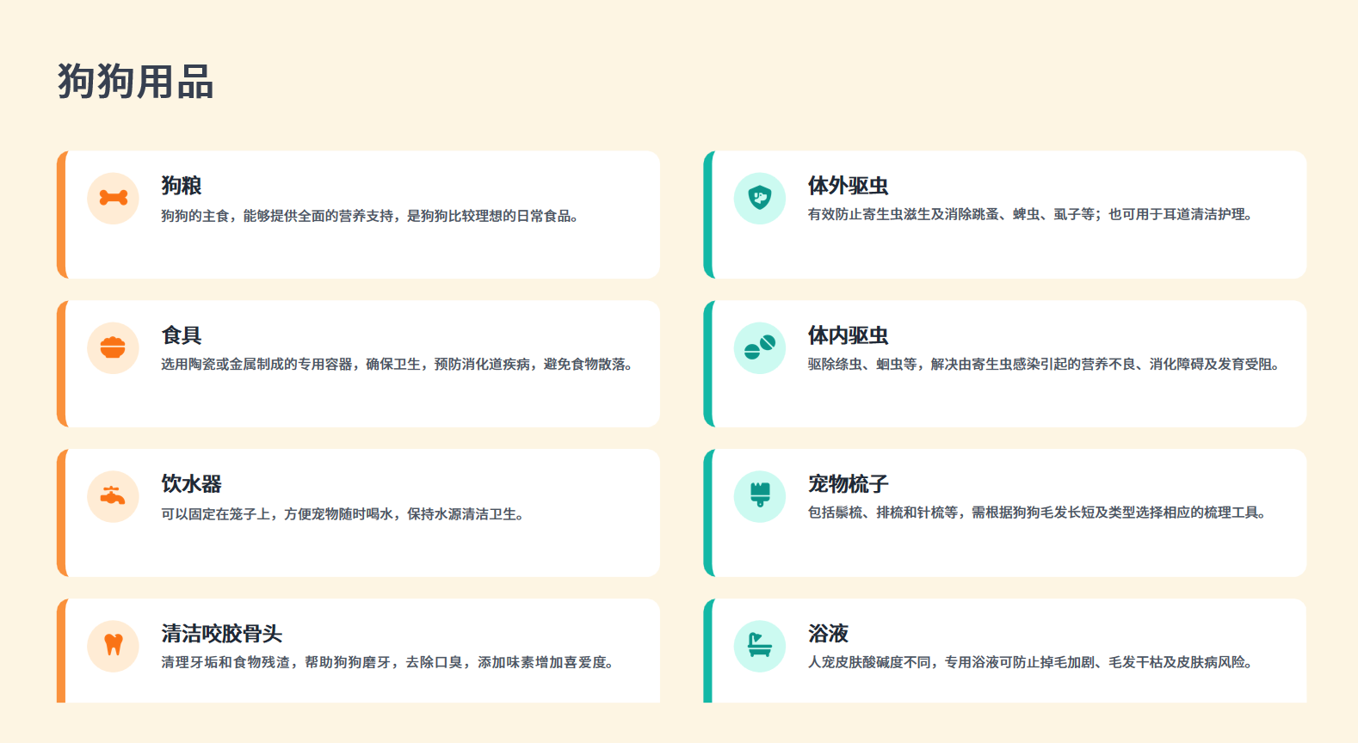
Task: Click the 狗狗用品 page heading
Action: tap(135, 82)
